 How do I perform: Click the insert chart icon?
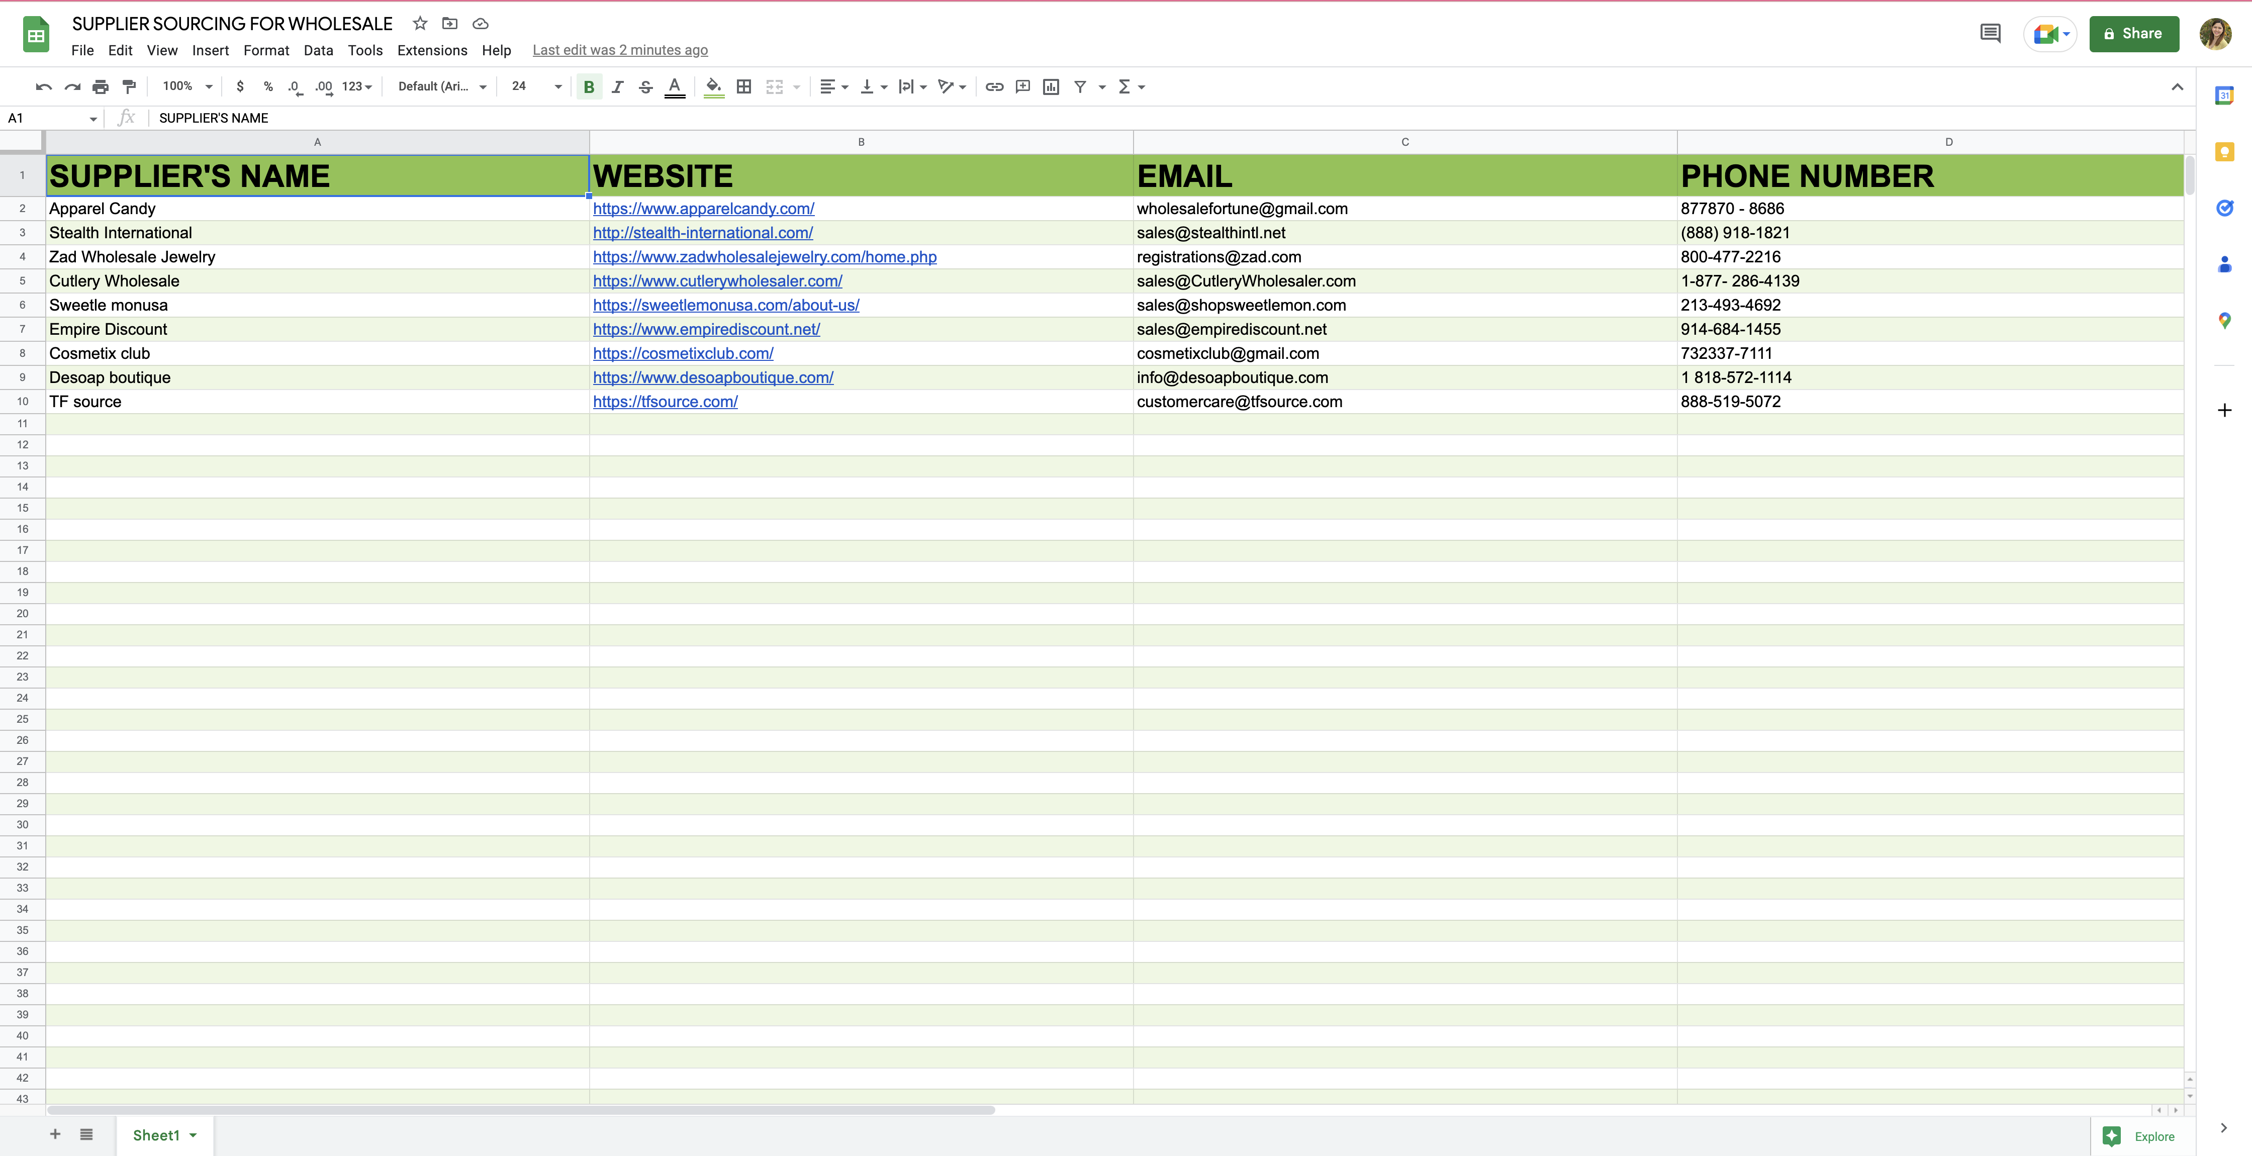point(1051,86)
